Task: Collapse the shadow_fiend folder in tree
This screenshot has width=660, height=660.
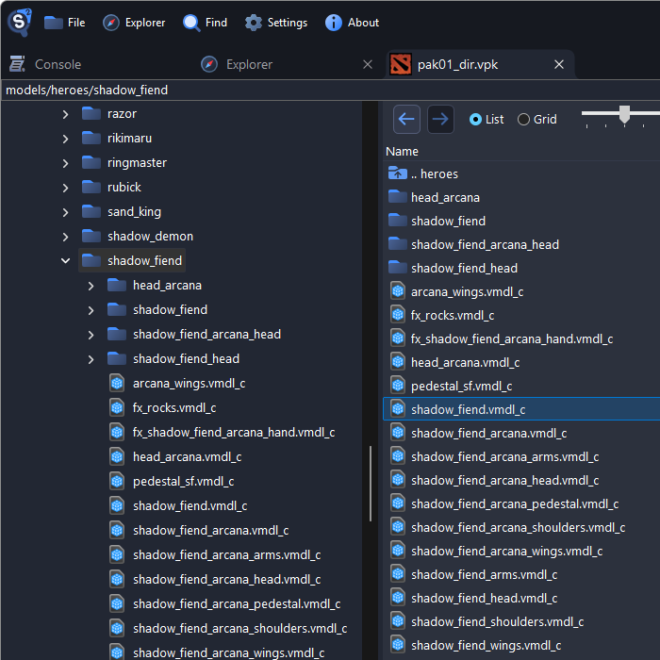Action: pos(65,261)
